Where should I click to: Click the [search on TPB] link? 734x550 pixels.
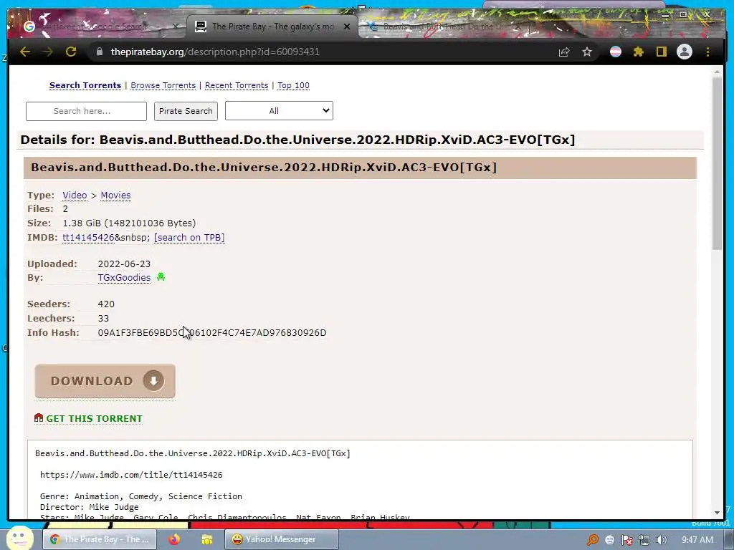(189, 237)
